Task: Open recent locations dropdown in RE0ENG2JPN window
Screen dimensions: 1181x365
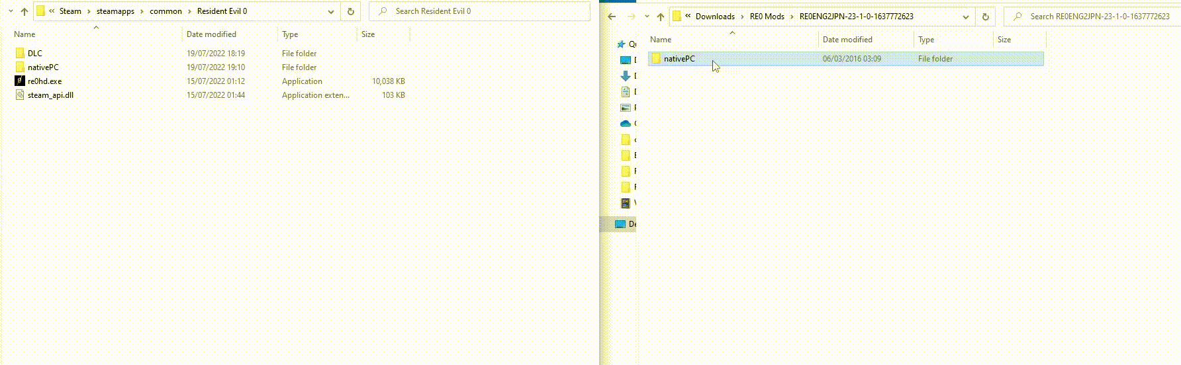Action: point(647,17)
